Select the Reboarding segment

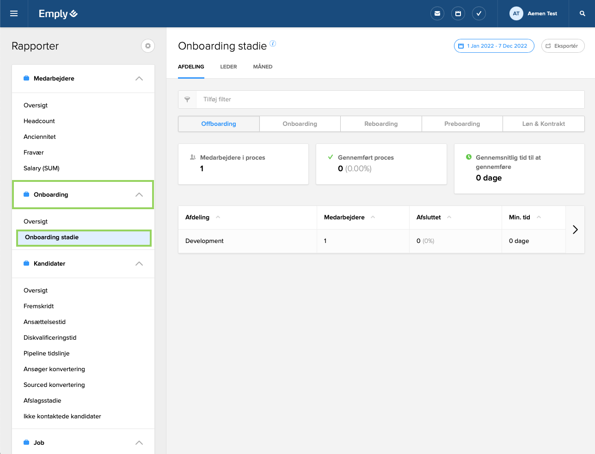(x=381, y=124)
